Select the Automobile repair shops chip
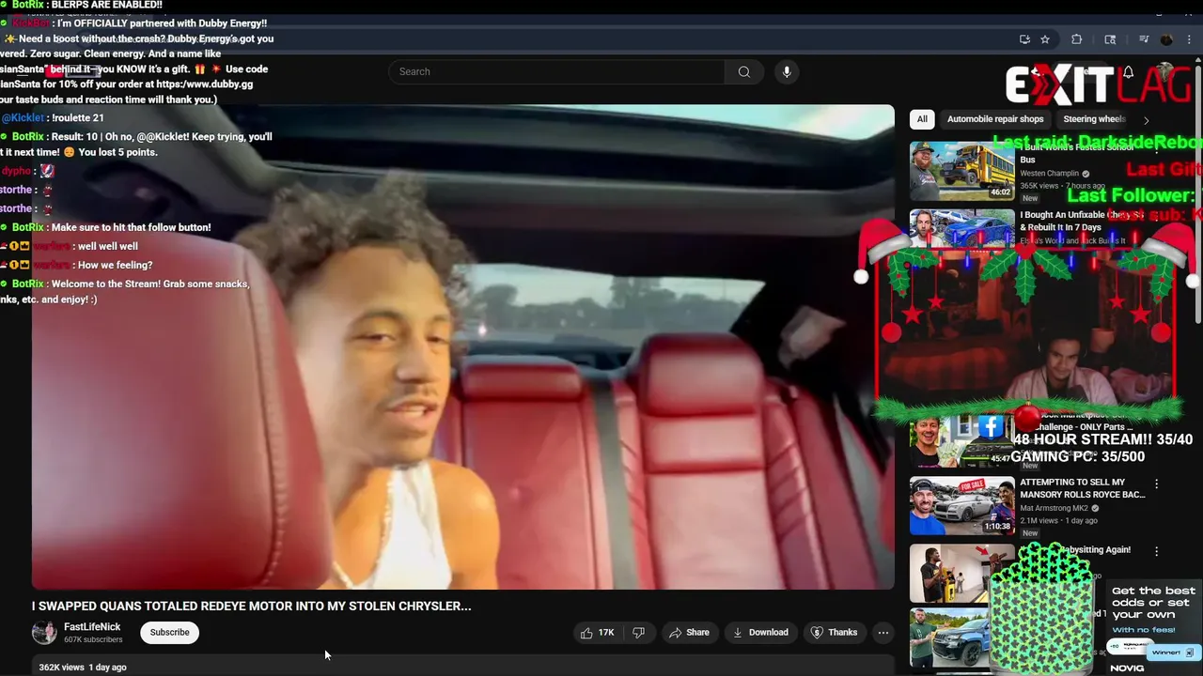This screenshot has height=676, width=1203. pos(995,119)
